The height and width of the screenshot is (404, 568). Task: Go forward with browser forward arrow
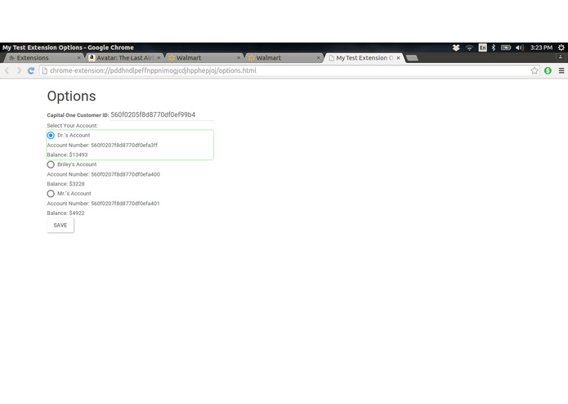(19, 70)
